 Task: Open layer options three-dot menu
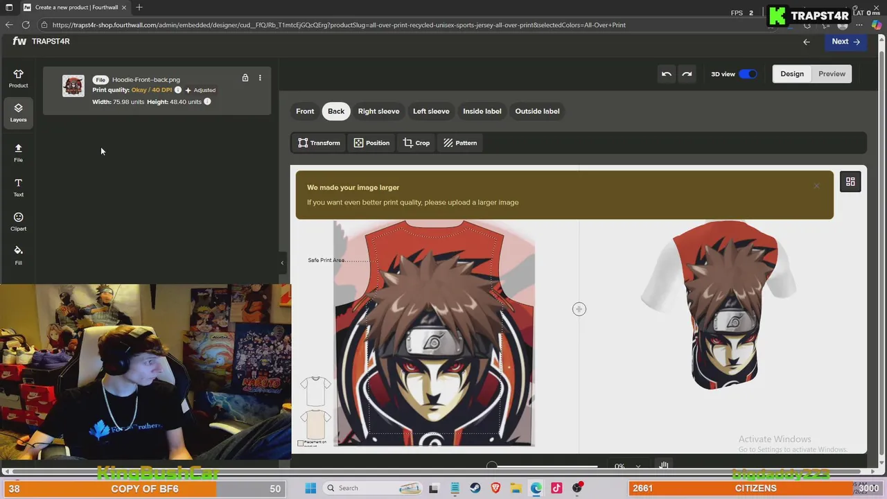pos(260,78)
